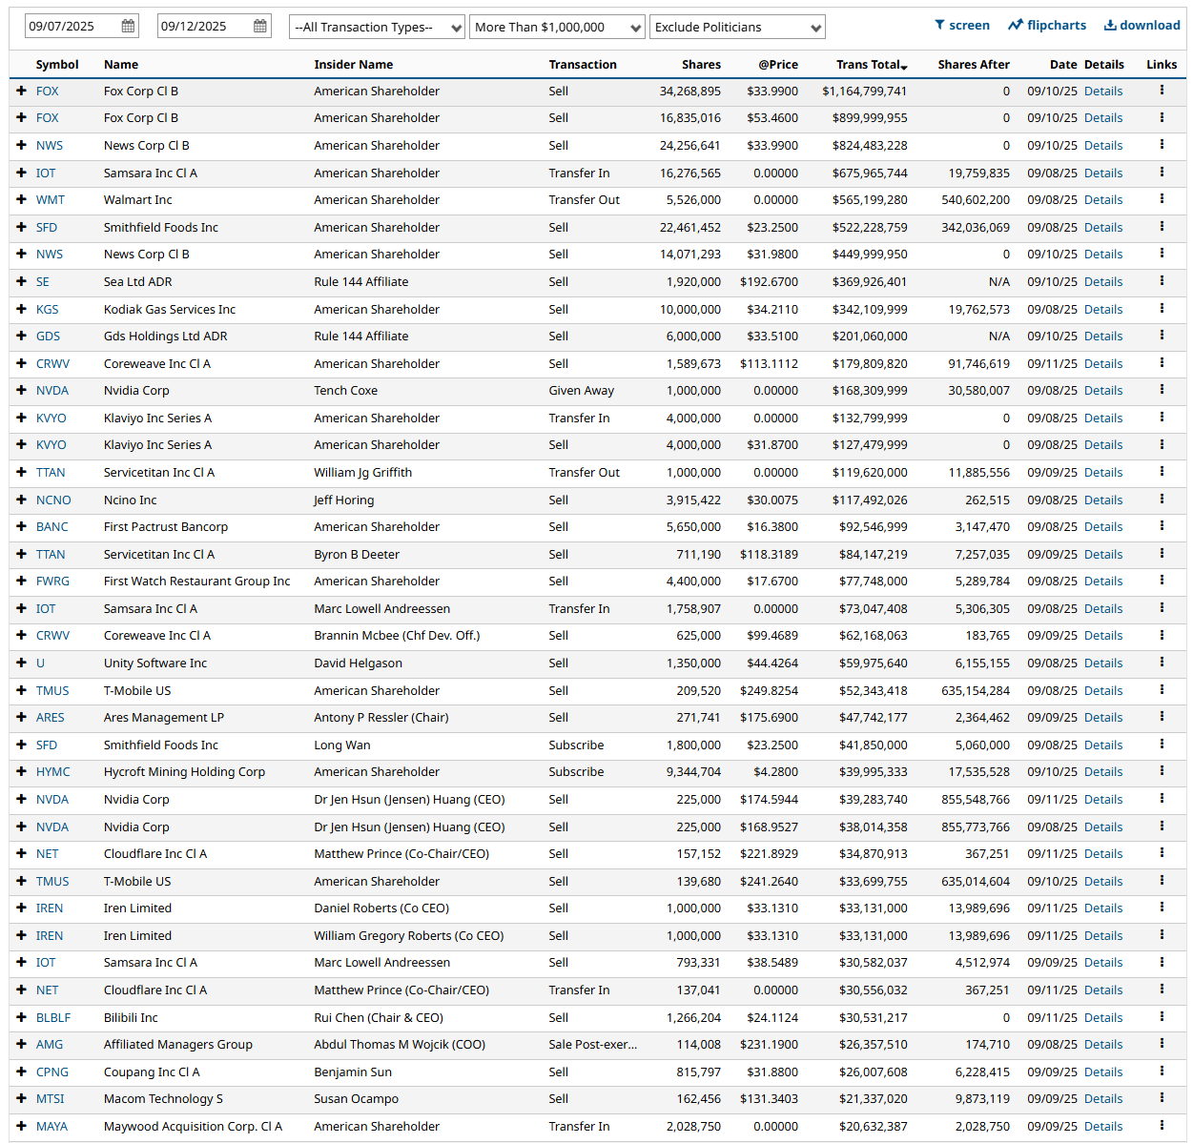Viewport: 1193px width, 1143px height.
Task: Open the transaction types dropdown
Action: pyautogui.click(x=377, y=27)
